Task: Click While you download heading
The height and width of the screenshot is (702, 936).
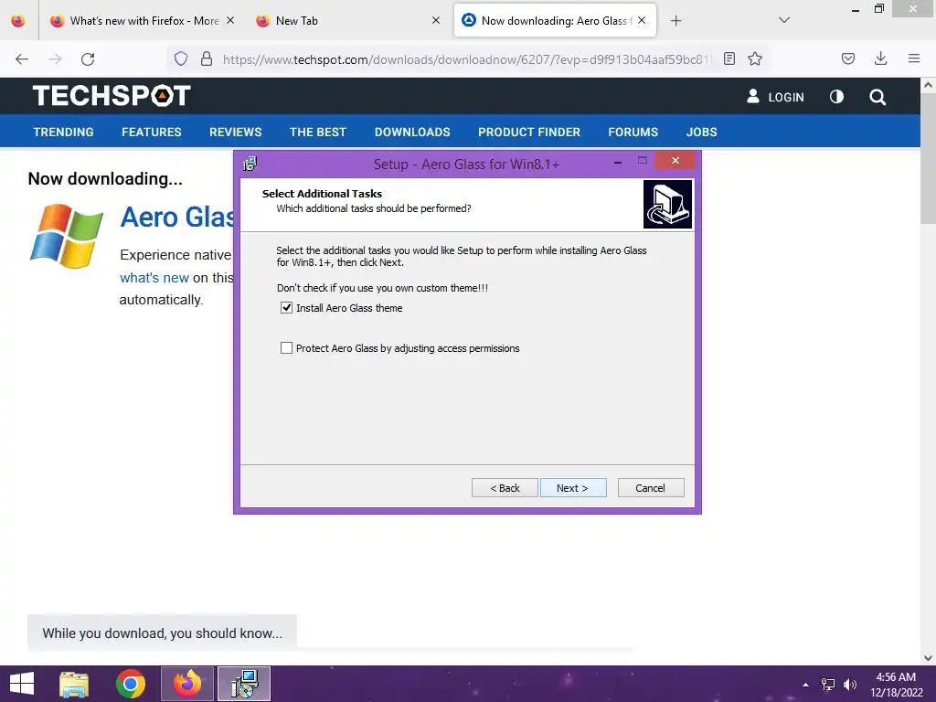Action: pyautogui.click(x=163, y=633)
